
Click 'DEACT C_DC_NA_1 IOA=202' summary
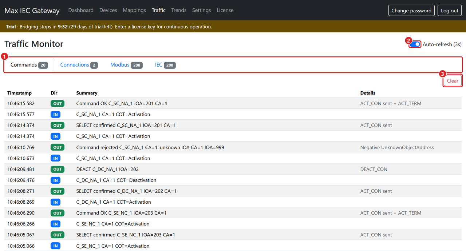[107, 169]
